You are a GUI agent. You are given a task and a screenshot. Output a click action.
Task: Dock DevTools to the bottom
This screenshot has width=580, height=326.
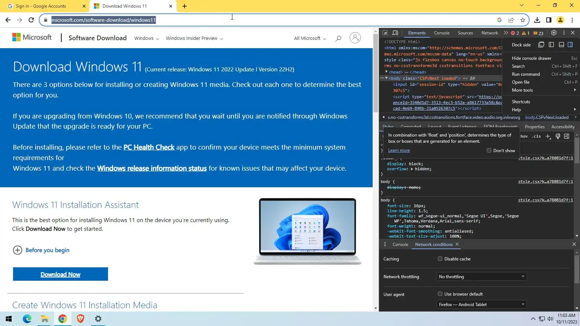[x=561, y=45]
